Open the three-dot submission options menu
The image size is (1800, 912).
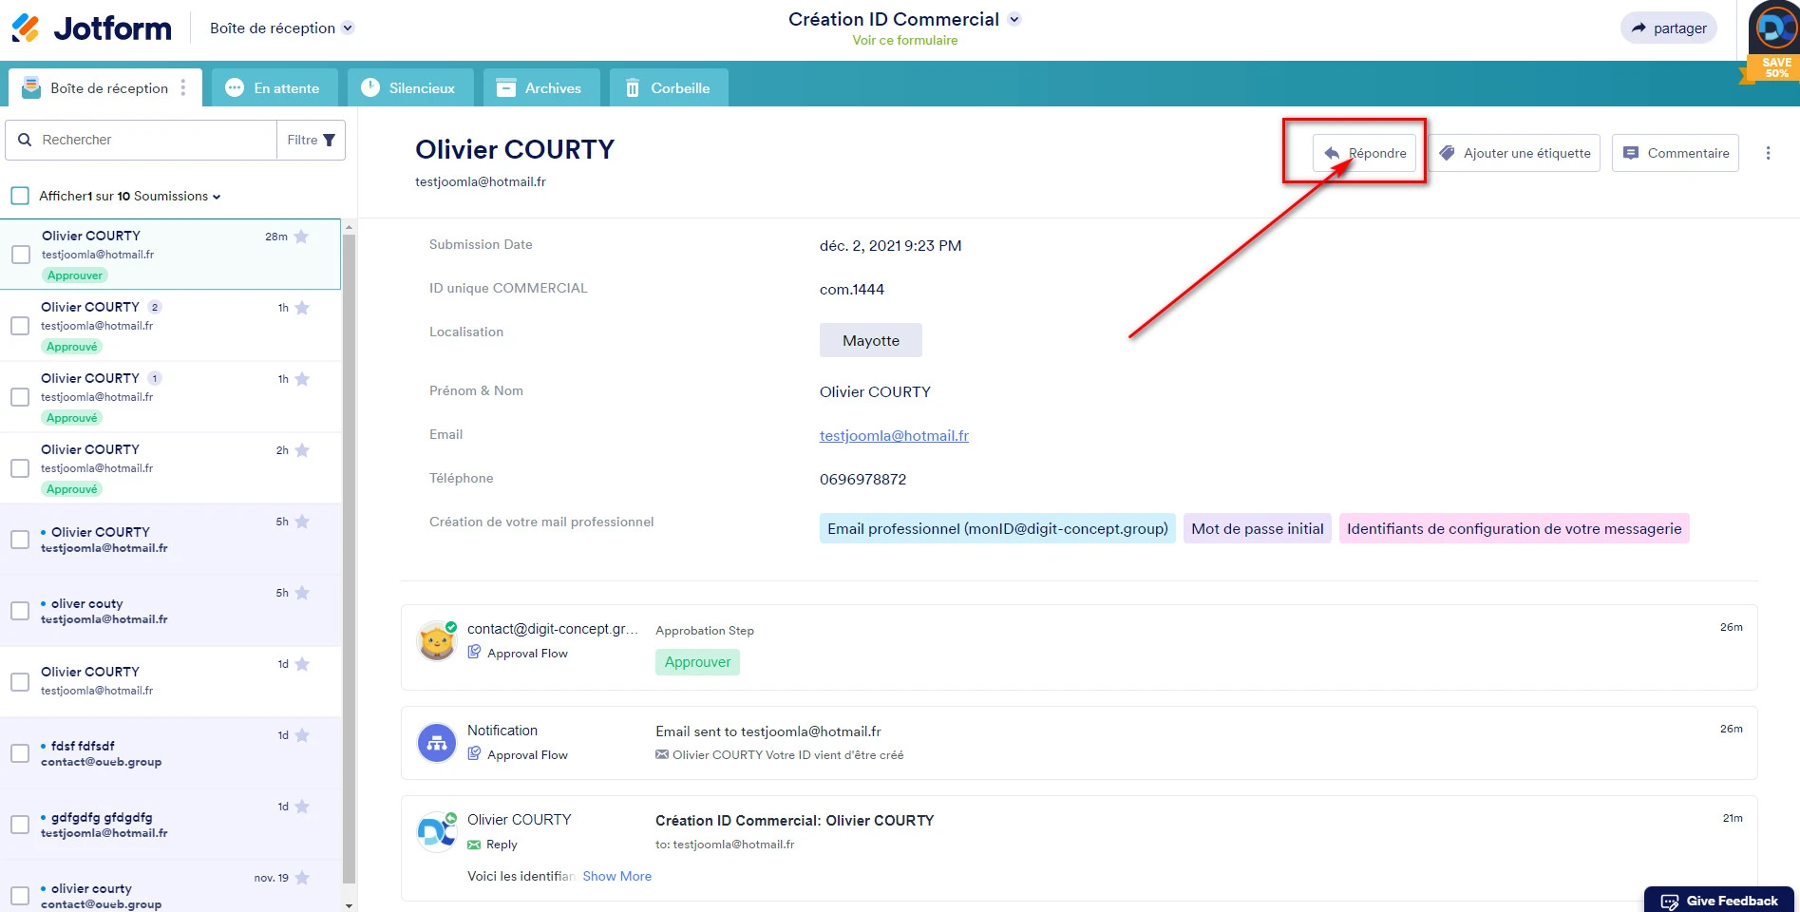(1767, 153)
